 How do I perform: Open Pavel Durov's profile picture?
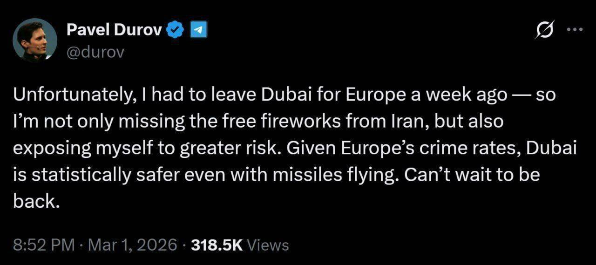pos(35,40)
